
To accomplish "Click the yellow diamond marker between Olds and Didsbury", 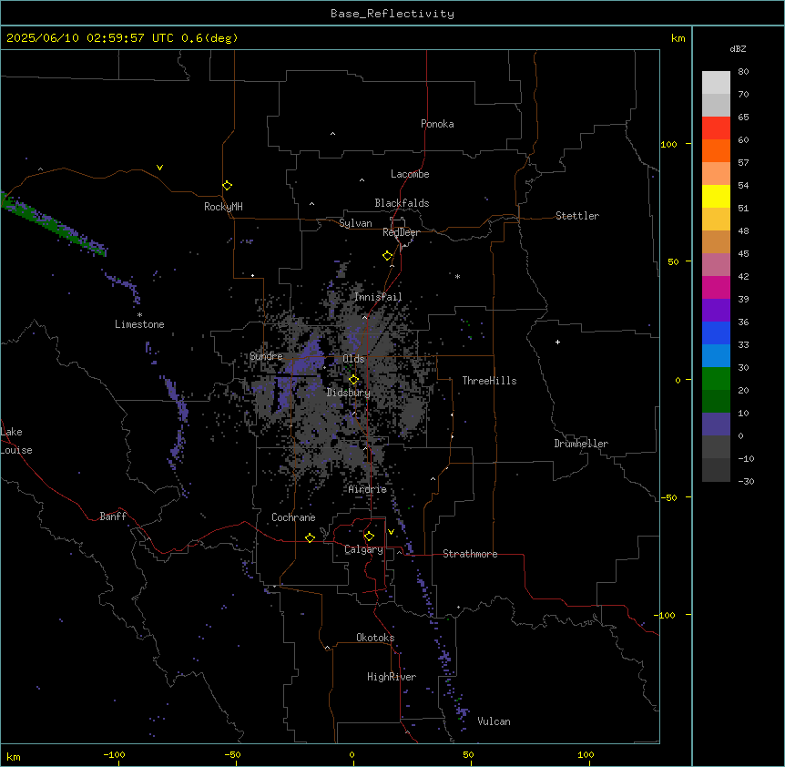I will click(x=353, y=380).
